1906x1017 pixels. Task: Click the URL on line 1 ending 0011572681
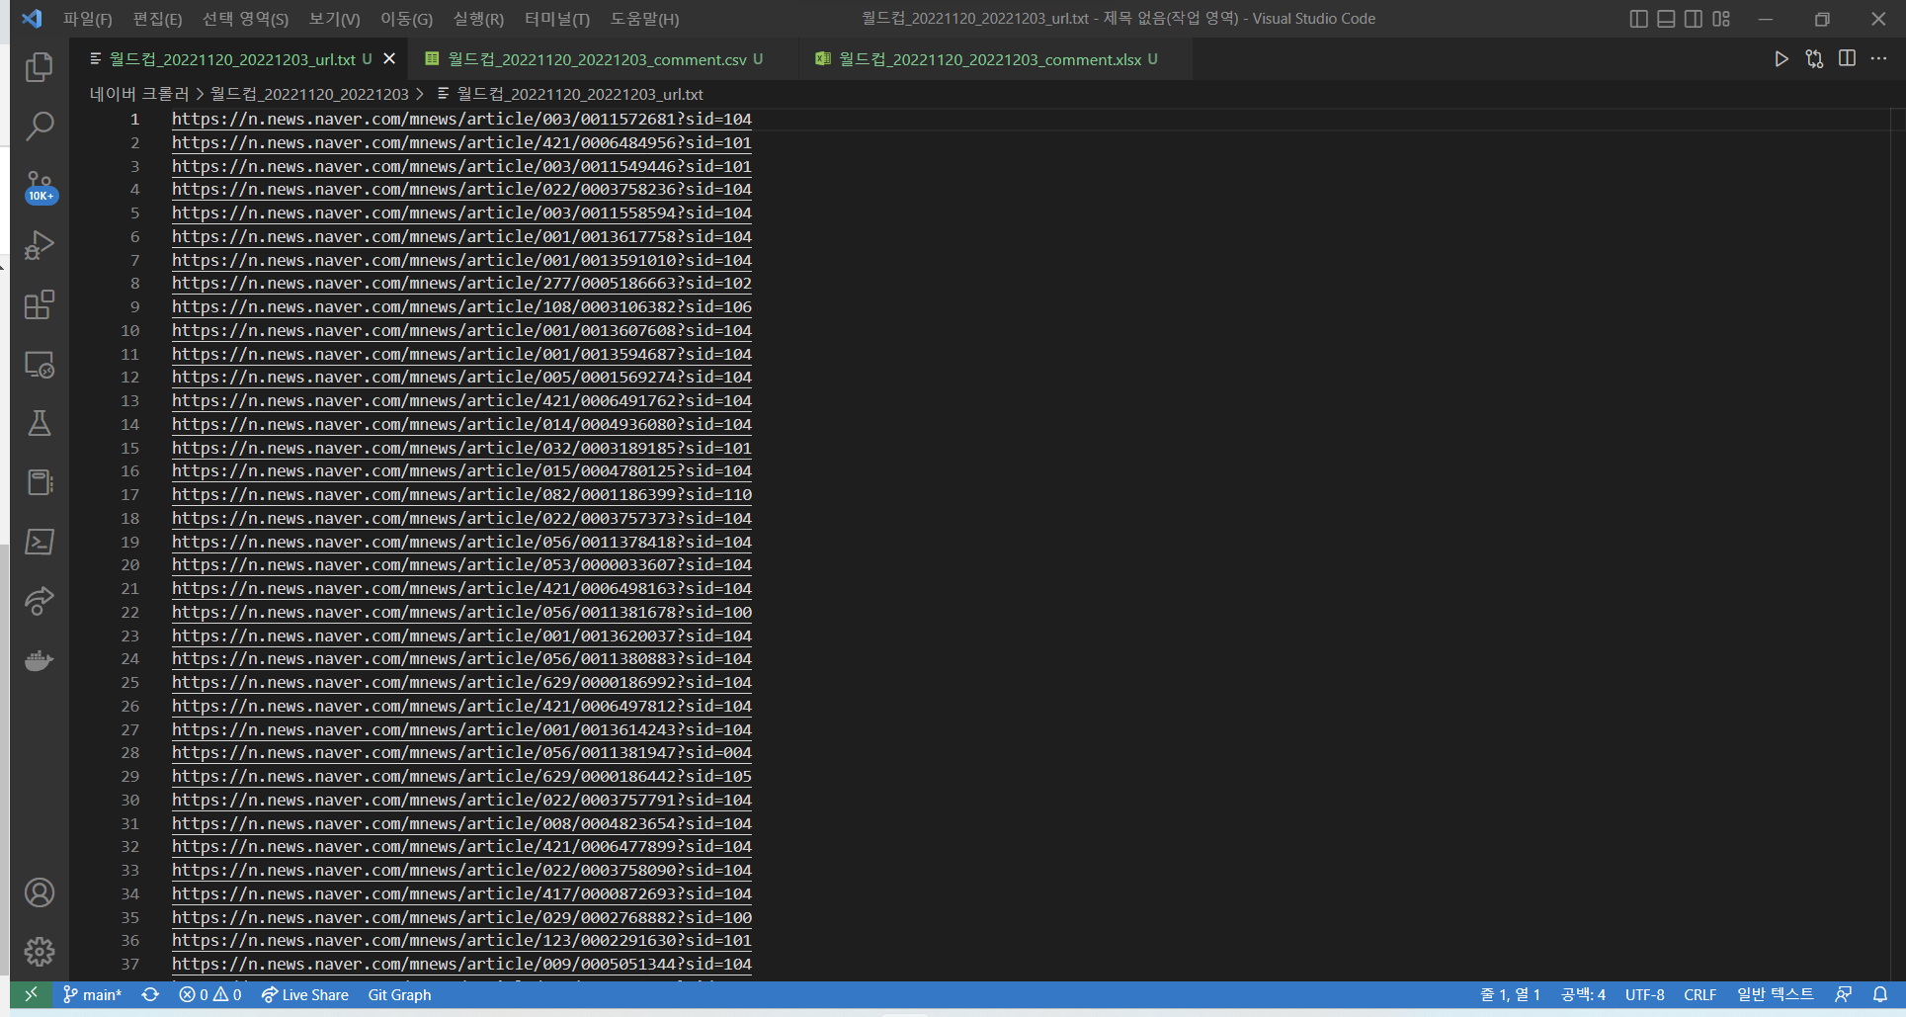coord(461,119)
